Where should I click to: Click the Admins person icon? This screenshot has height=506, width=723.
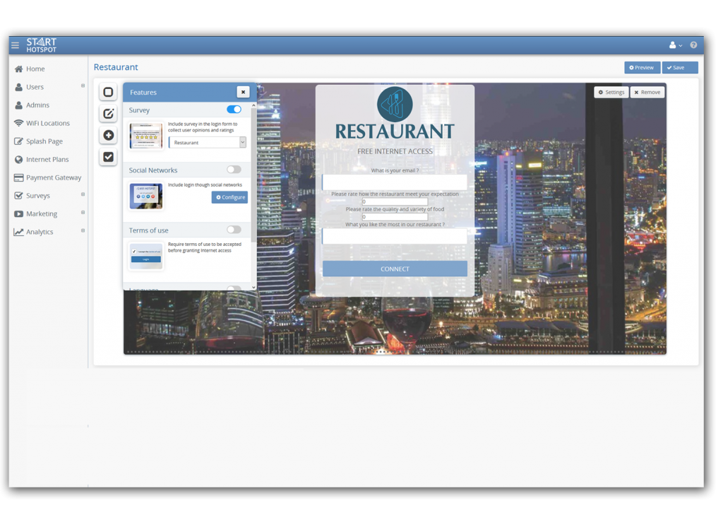(x=18, y=105)
